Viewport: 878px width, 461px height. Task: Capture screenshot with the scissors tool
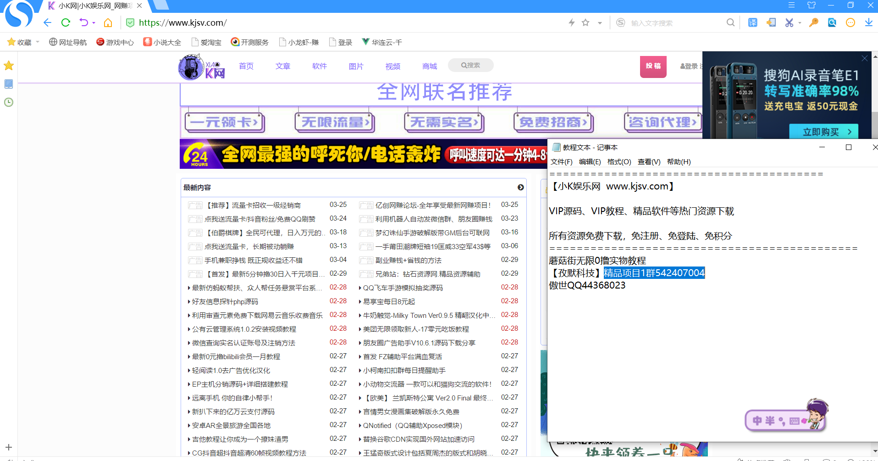[x=790, y=22]
